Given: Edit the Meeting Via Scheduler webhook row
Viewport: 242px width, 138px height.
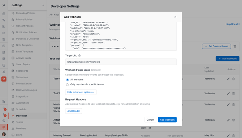Looking at the screenshot, I should coord(228,105).
